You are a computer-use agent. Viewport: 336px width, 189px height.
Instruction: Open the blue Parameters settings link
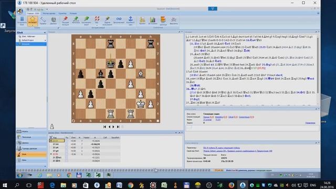point(222,148)
